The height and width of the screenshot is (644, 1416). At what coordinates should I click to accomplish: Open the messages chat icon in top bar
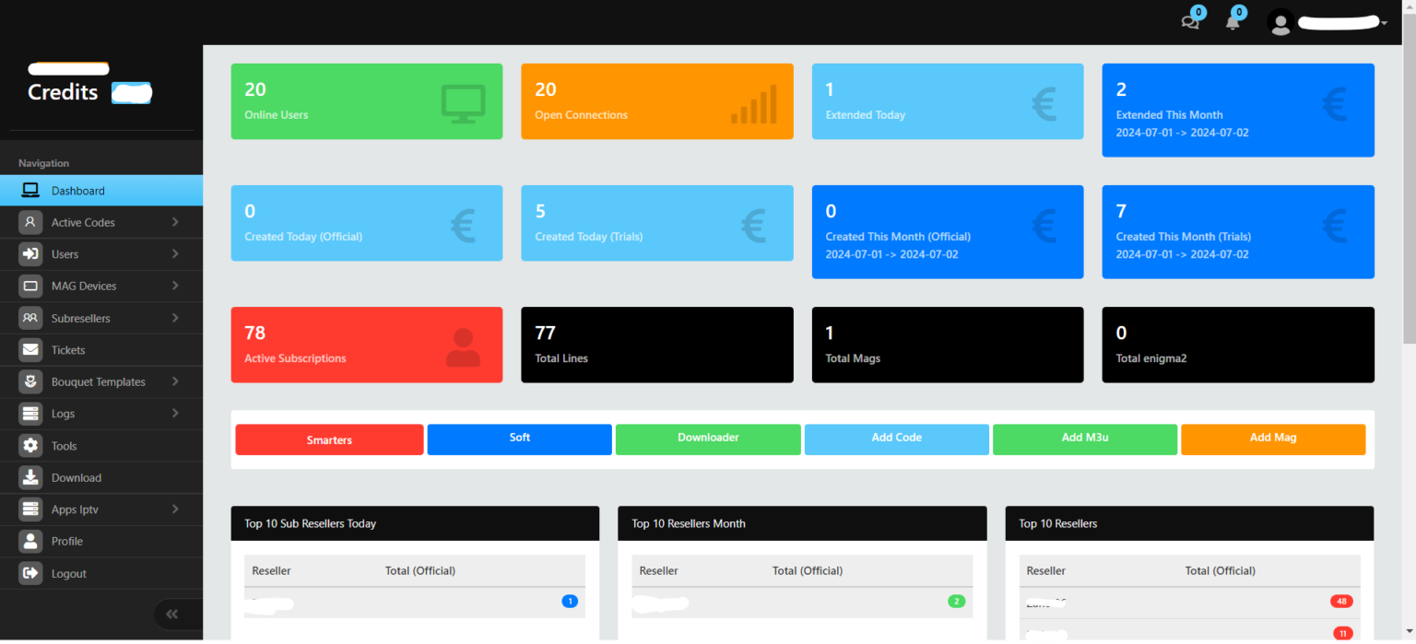[1190, 21]
